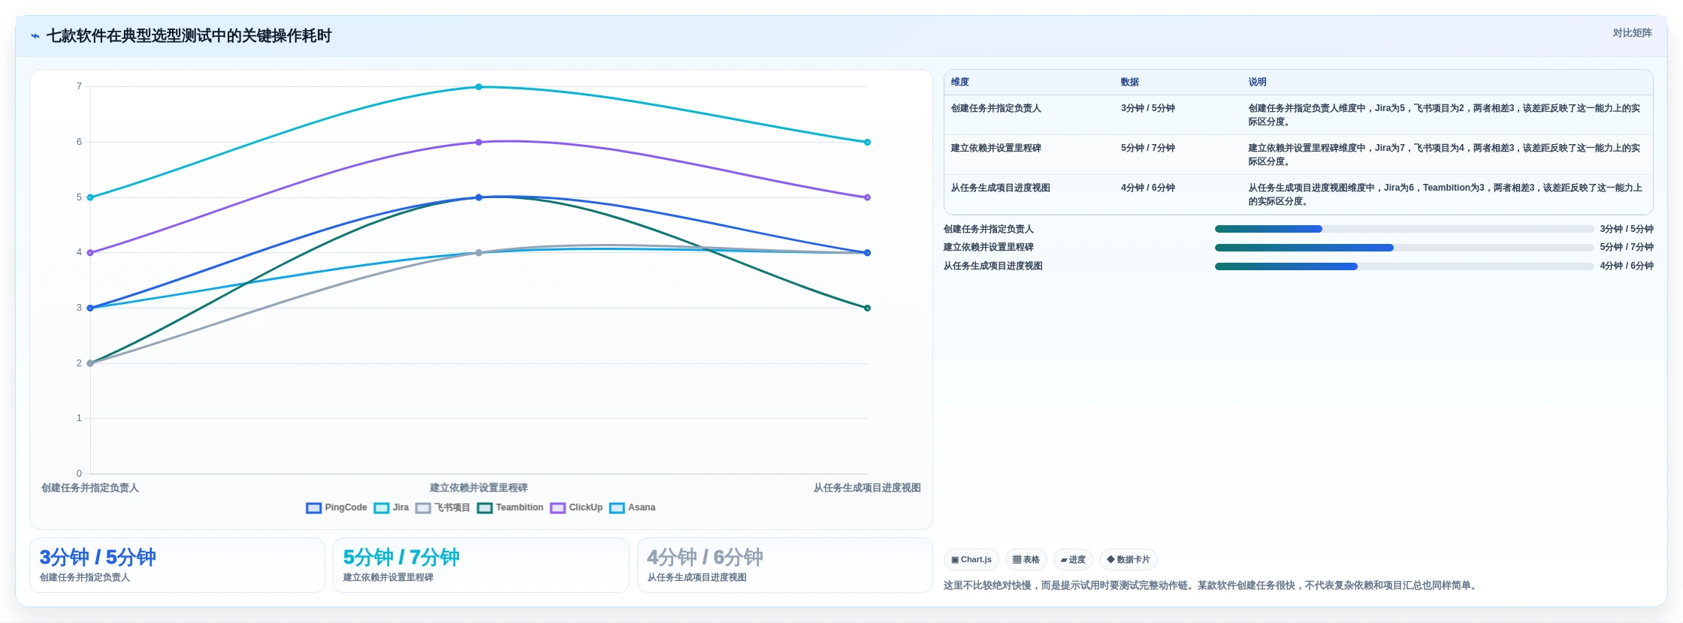Screen dimensions: 1683x623
Task: Click Teambition end point at value 3
Action: click(x=867, y=308)
